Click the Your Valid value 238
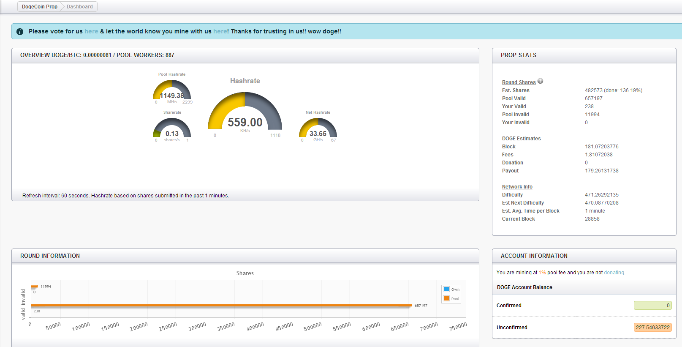 tap(589, 107)
